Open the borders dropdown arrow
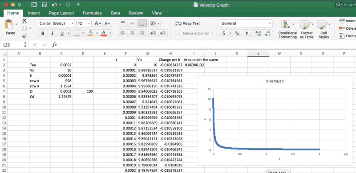The width and height of the screenshot is (356, 173). [x=83, y=34]
